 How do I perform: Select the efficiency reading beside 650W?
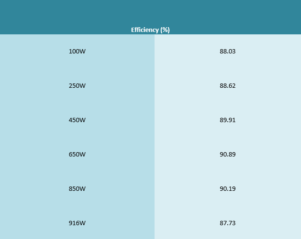pos(227,155)
